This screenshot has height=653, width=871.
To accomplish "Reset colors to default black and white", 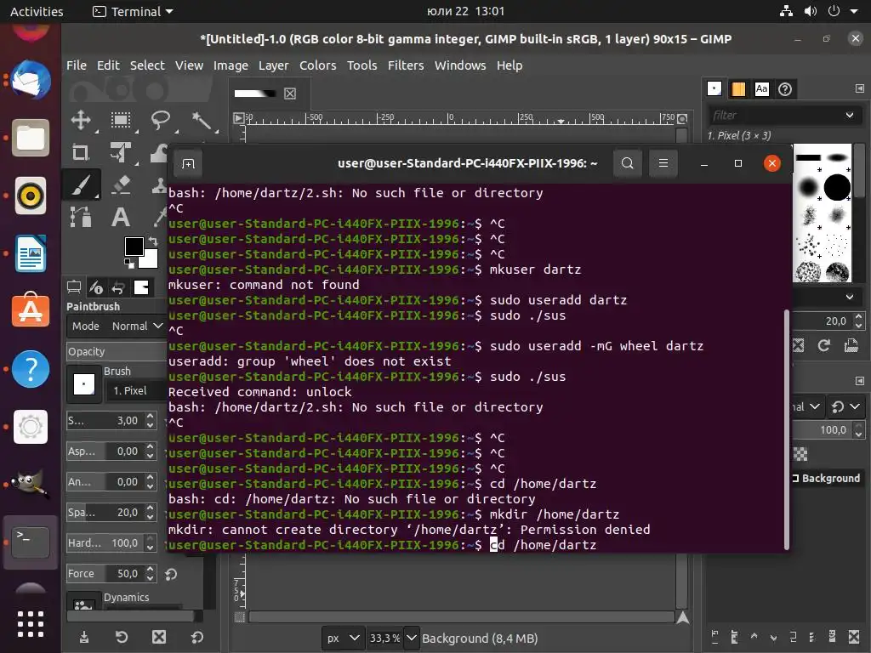I will pyautogui.click(x=129, y=264).
